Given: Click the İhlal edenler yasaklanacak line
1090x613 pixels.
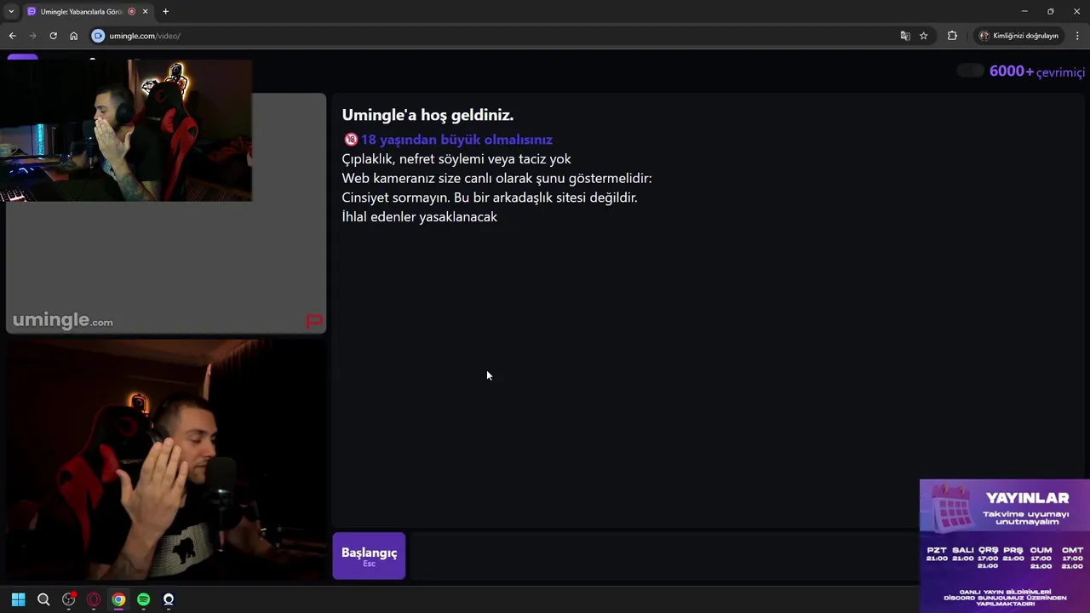Looking at the screenshot, I should pos(420,217).
